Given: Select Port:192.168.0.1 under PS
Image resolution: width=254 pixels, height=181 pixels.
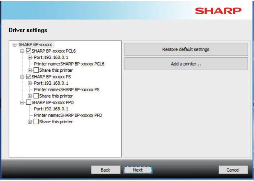Looking at the screenshot, I should [51, 83].
